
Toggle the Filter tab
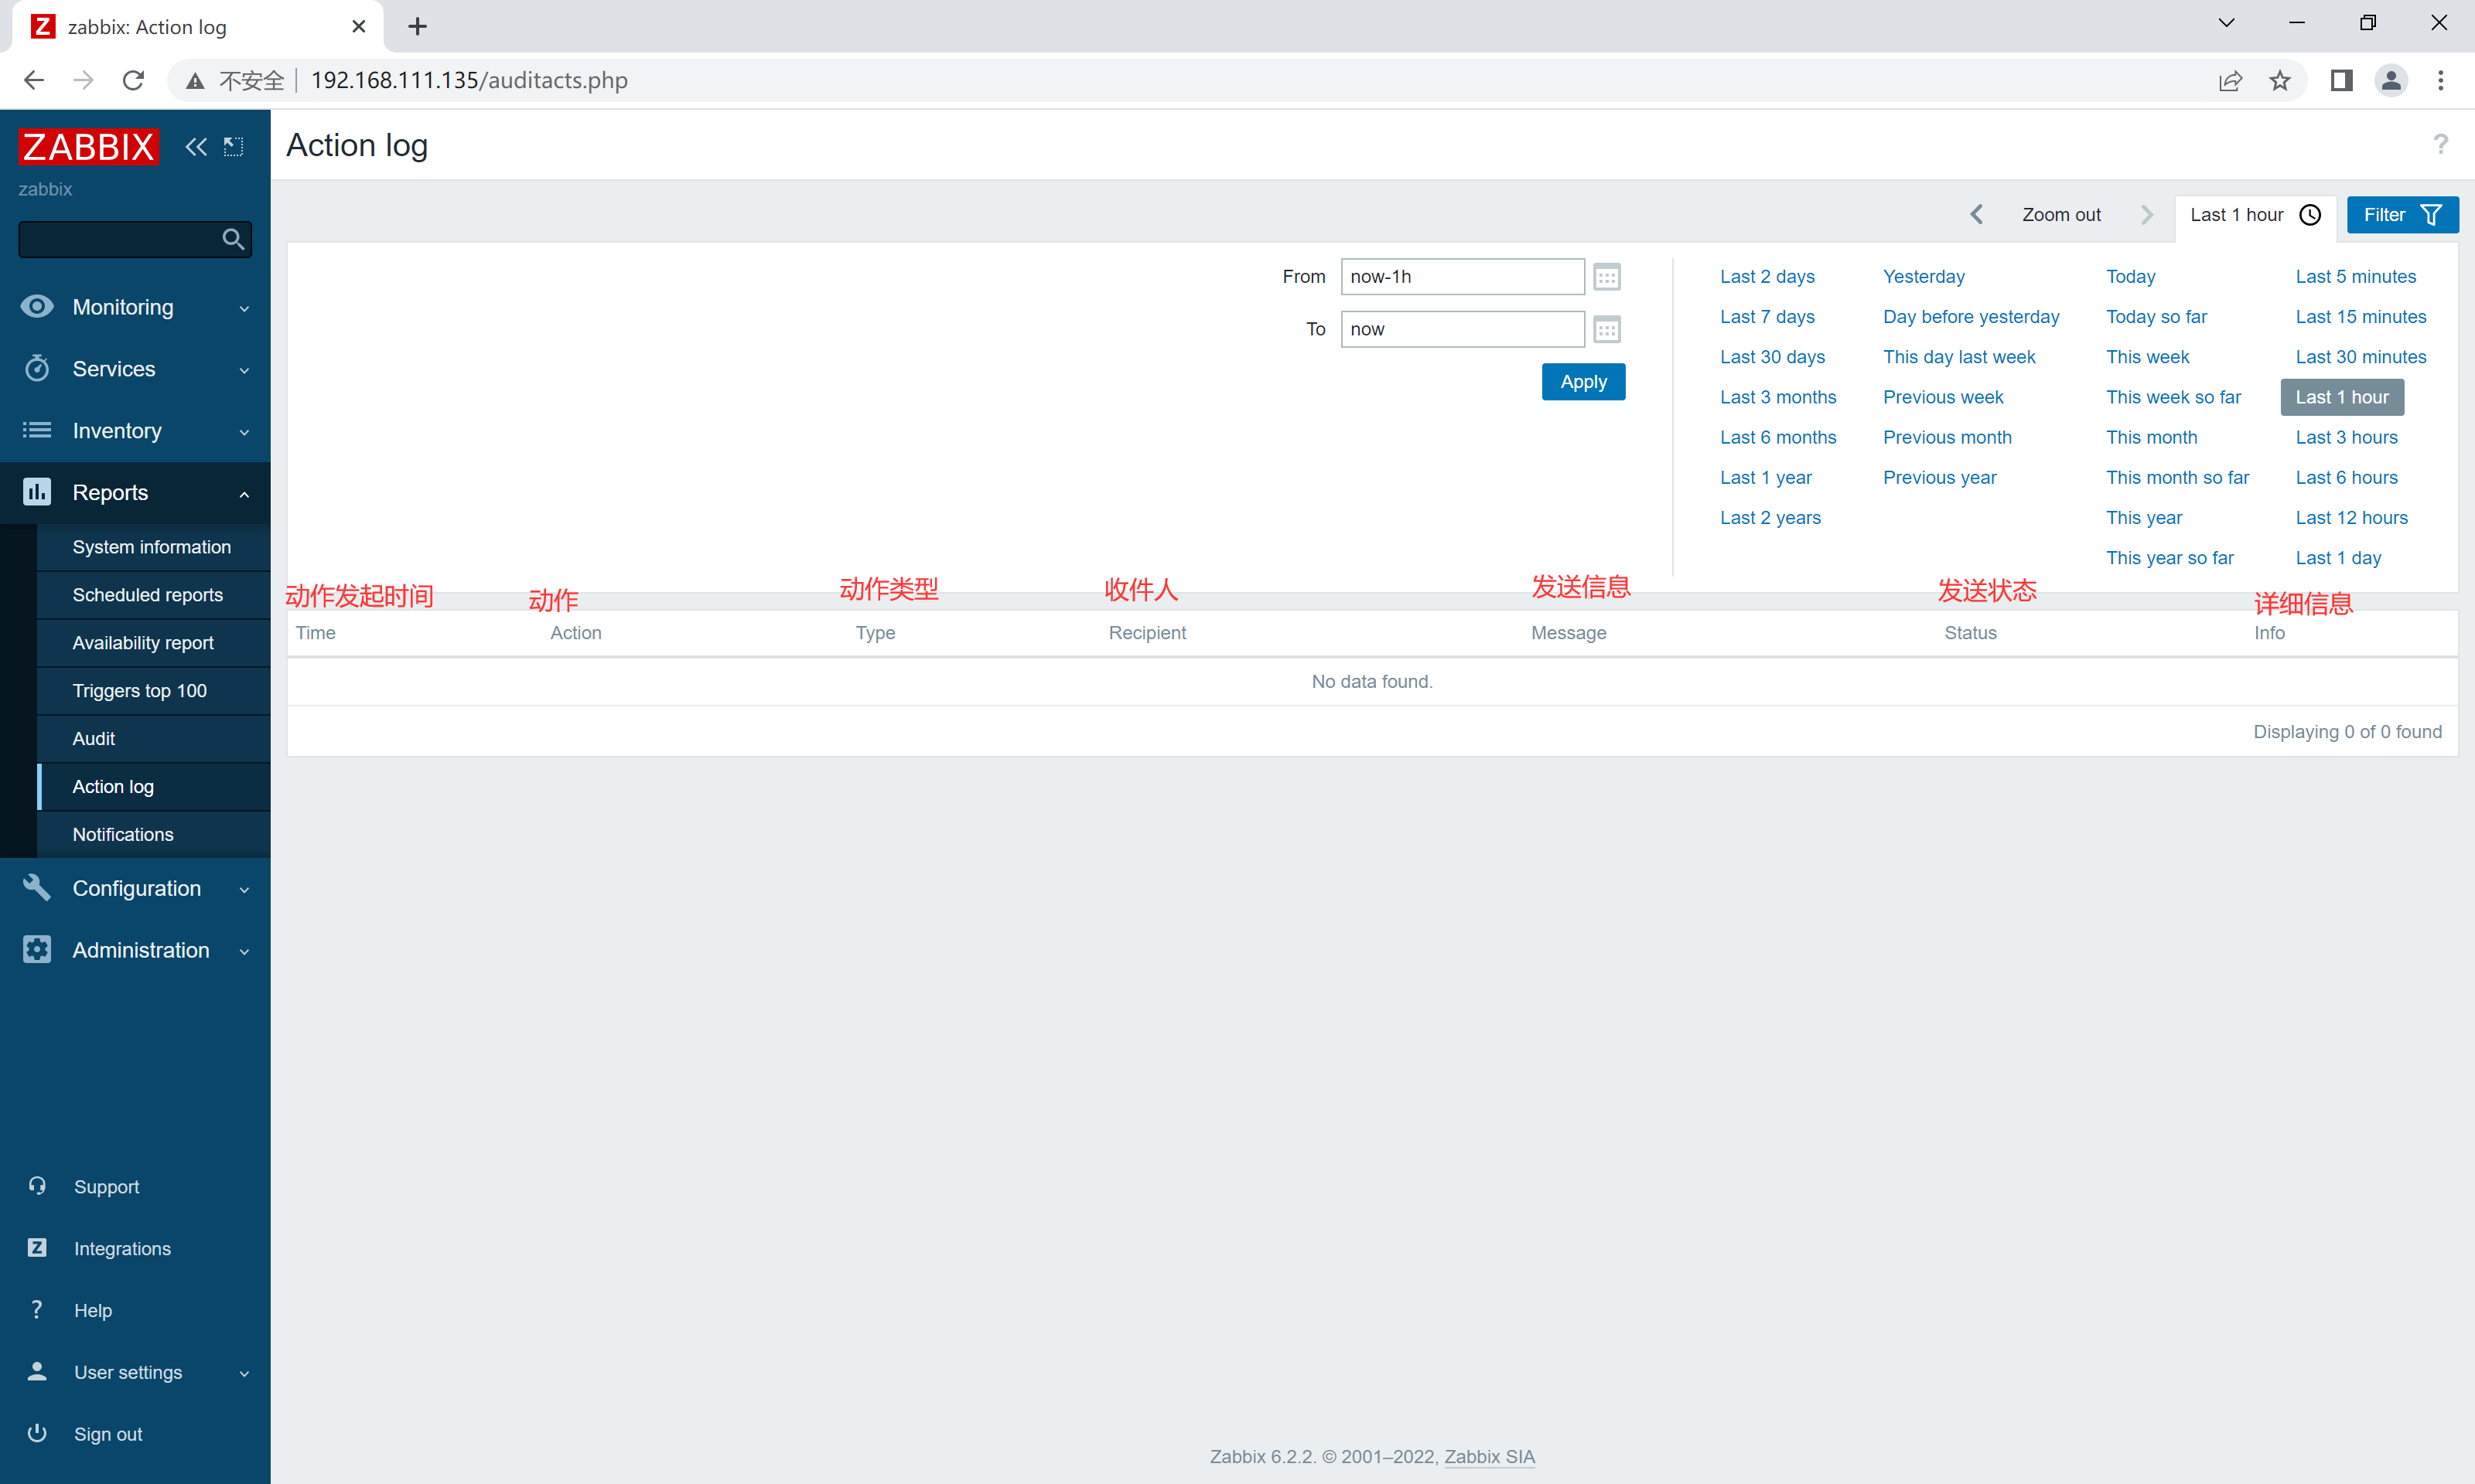(2402, 215)
